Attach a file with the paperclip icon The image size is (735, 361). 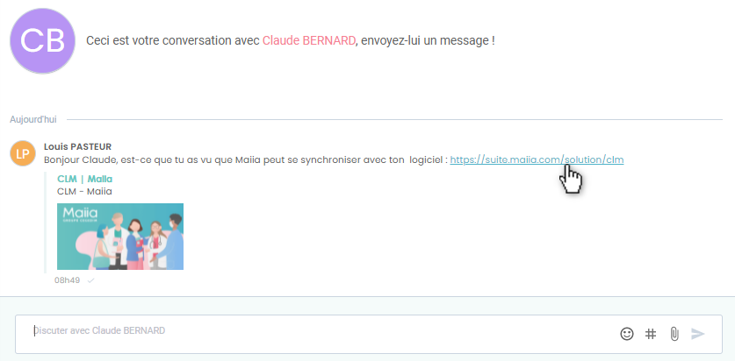(x=674, y=334)
